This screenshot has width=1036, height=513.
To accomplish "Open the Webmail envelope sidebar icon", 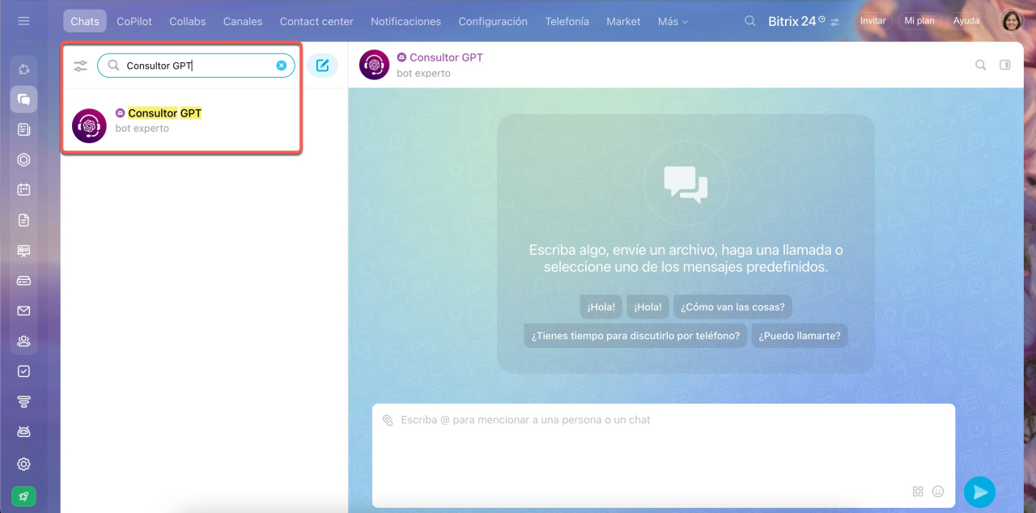I will point(23,311).
